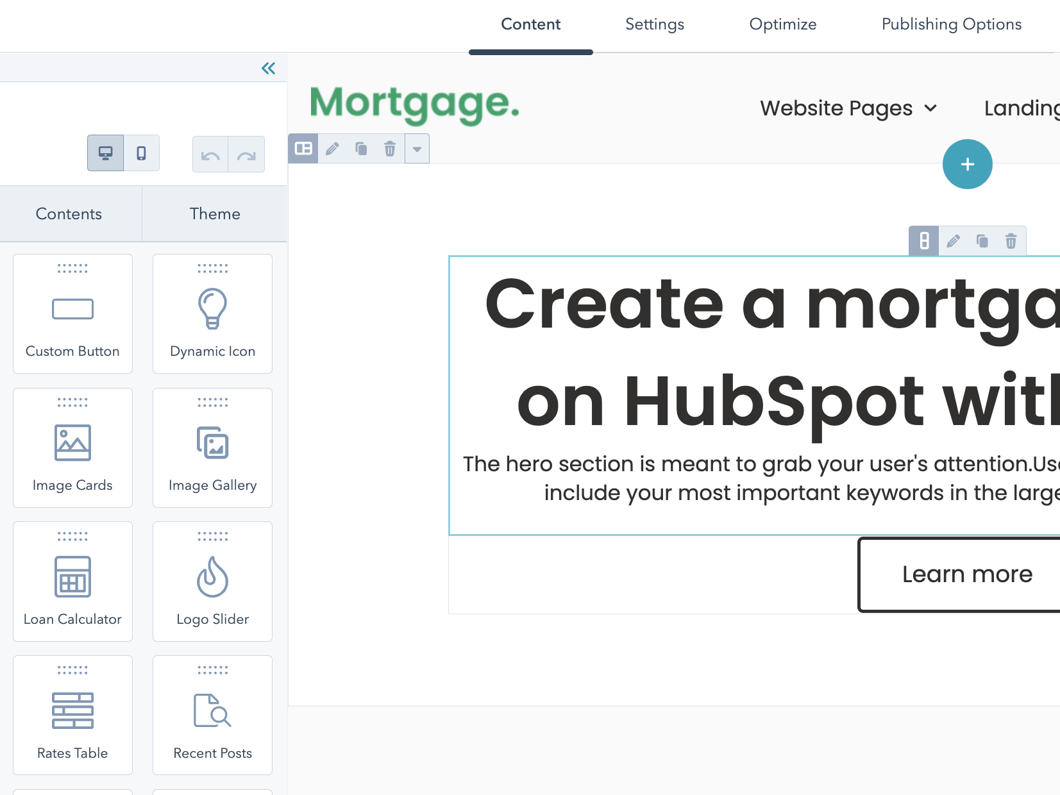This screenshot has height=795, width=1060.
Task: Select the Logo Slider module
Action: click(x=212, y=580)
